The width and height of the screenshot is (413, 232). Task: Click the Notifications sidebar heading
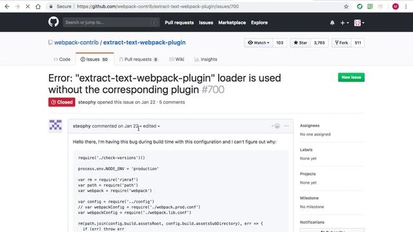[312, 222]
